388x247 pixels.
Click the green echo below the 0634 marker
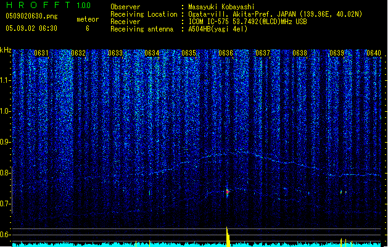pos(149,193)
